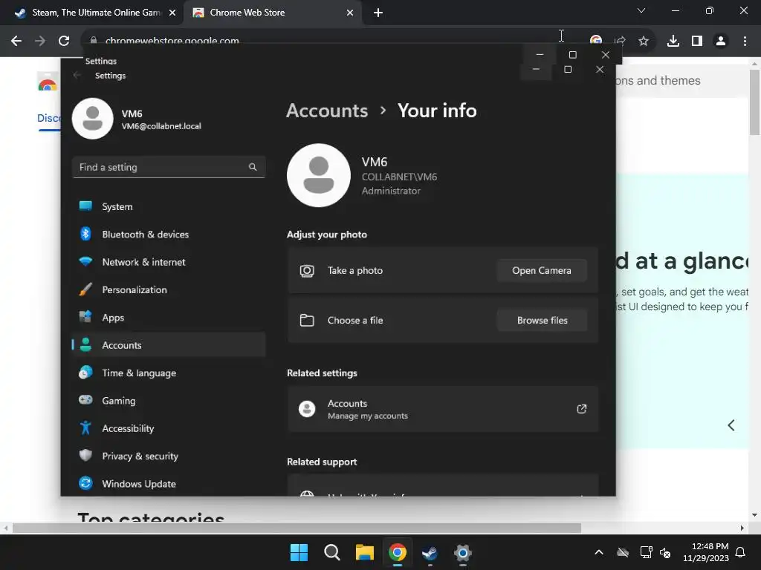
Task: Open System settings in sidebar
Action: pyautogui.click(x=169, y=206)
